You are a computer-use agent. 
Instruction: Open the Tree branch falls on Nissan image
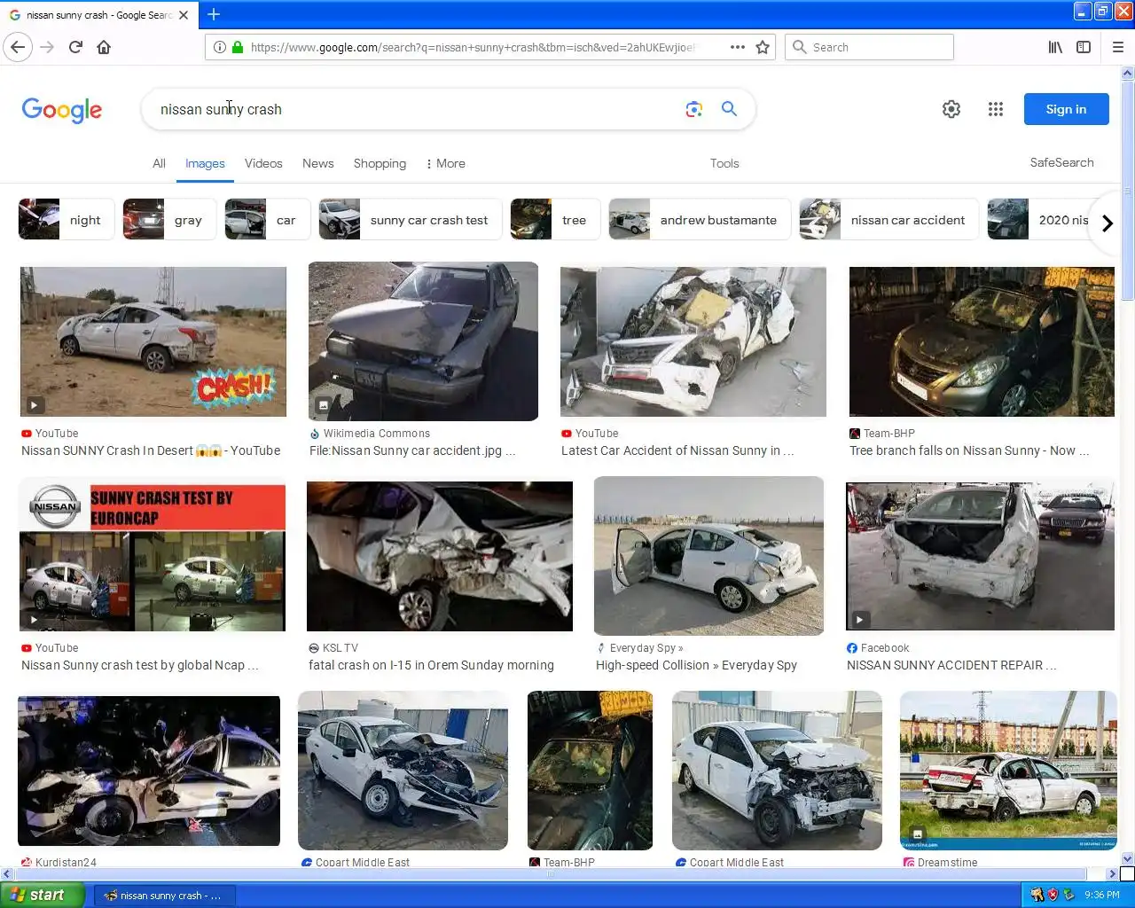pyautogui.click(x=982, y=341)
